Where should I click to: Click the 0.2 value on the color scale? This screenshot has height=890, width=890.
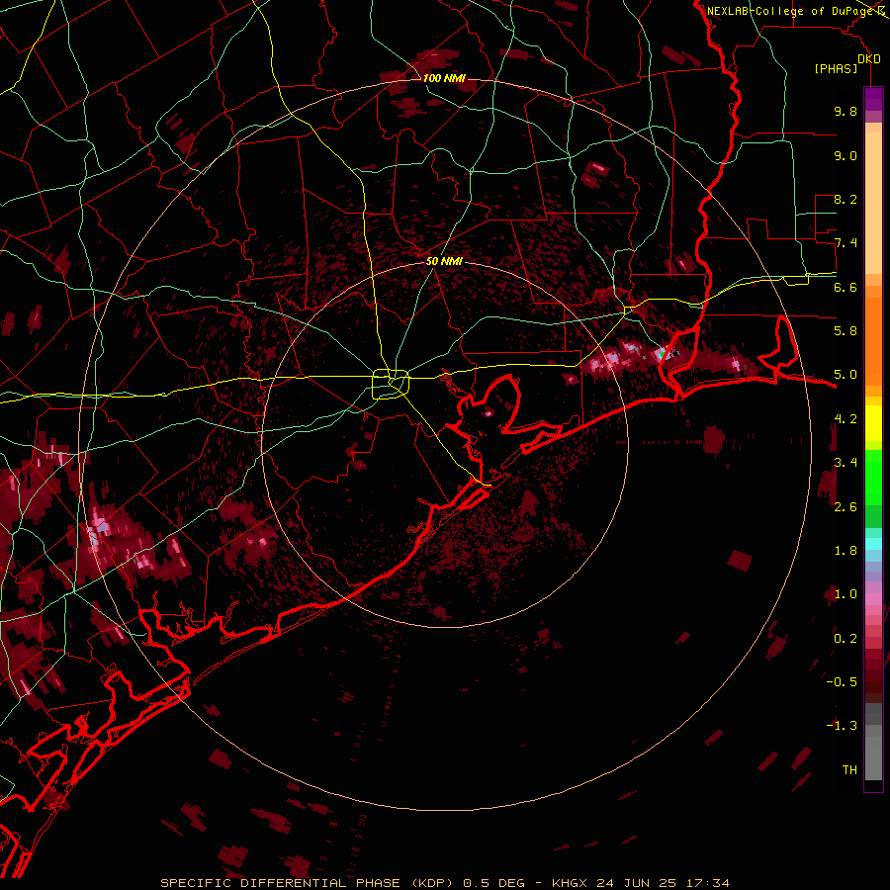point(845,639)
